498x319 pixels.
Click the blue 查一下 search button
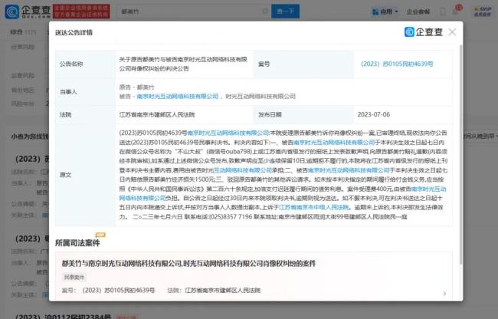click(285, 12)
